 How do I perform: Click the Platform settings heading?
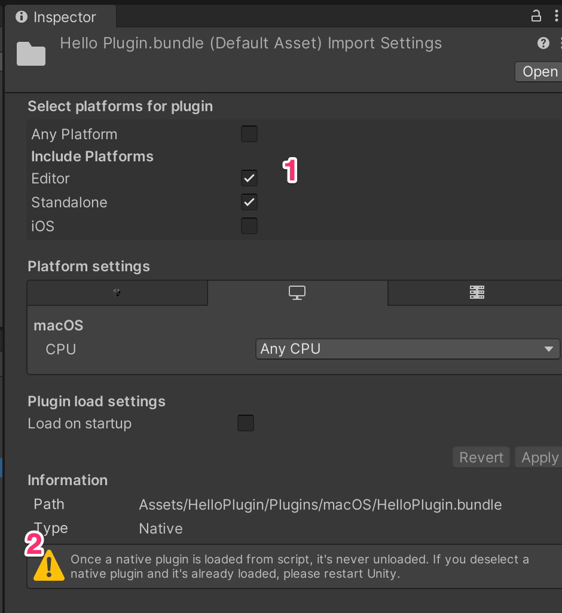pyautogui.click(x=88, y=266)
